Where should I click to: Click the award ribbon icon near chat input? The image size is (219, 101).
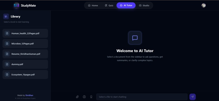pos(91,97)
